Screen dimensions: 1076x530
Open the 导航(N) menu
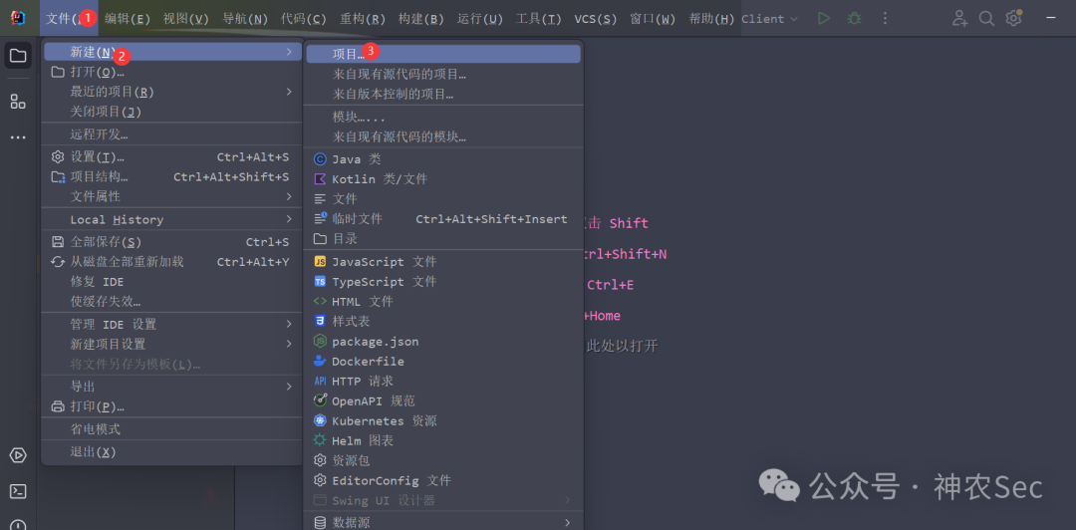click(245, 19)
